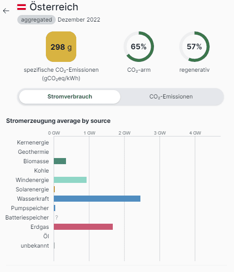Click the 65% CO₂-arm gauge
The image size is (234, 272).
(139, 47)
